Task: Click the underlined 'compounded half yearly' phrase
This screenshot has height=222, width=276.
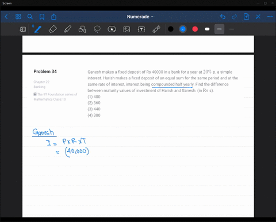Action: click(172, 85)
